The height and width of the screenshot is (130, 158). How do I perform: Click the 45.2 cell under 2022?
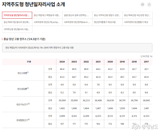click(86, 77)
